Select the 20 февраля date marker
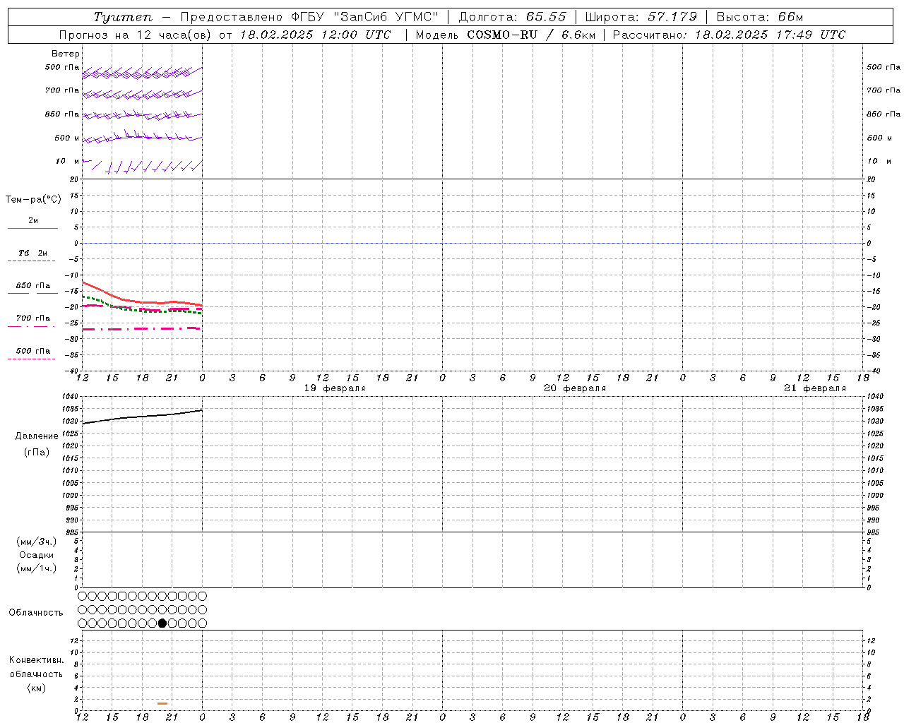This screenshot has width=904, height=723. pos(575,388)
